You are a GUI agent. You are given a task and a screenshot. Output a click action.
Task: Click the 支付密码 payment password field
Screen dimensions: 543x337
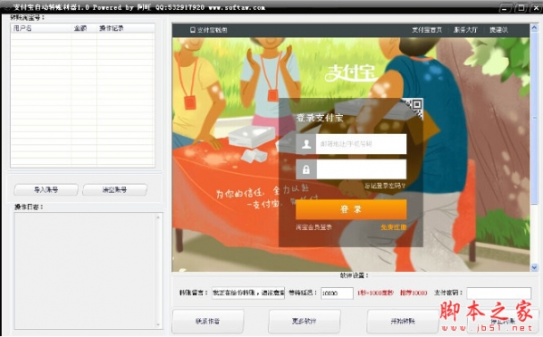[x=499, y=293]
